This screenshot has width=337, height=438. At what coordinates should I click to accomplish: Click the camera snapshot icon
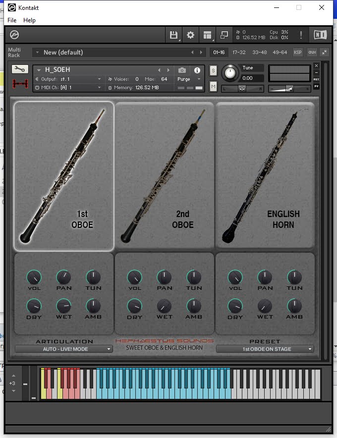point(182,70)
